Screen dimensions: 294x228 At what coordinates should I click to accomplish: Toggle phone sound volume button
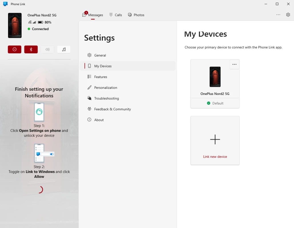[x=47, y=49]
